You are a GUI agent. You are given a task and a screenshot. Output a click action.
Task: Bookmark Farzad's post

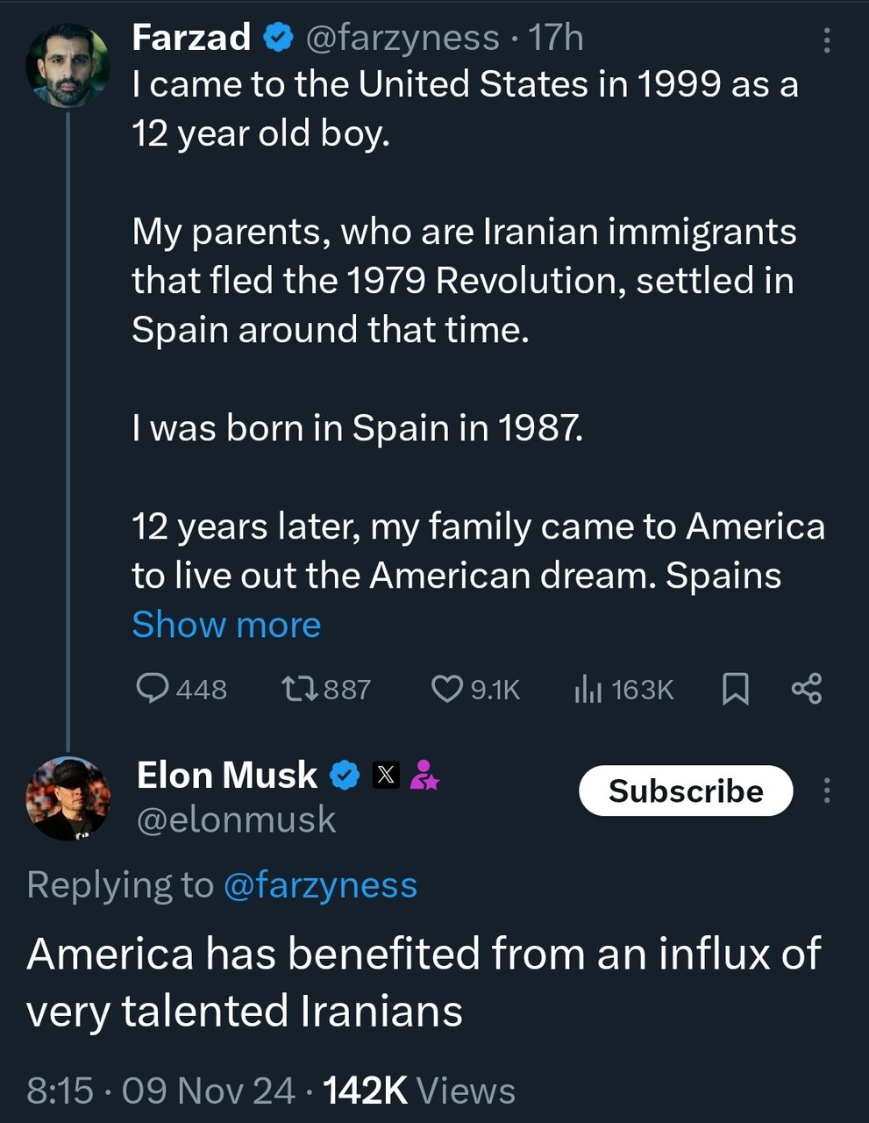[x=735, y=689]
